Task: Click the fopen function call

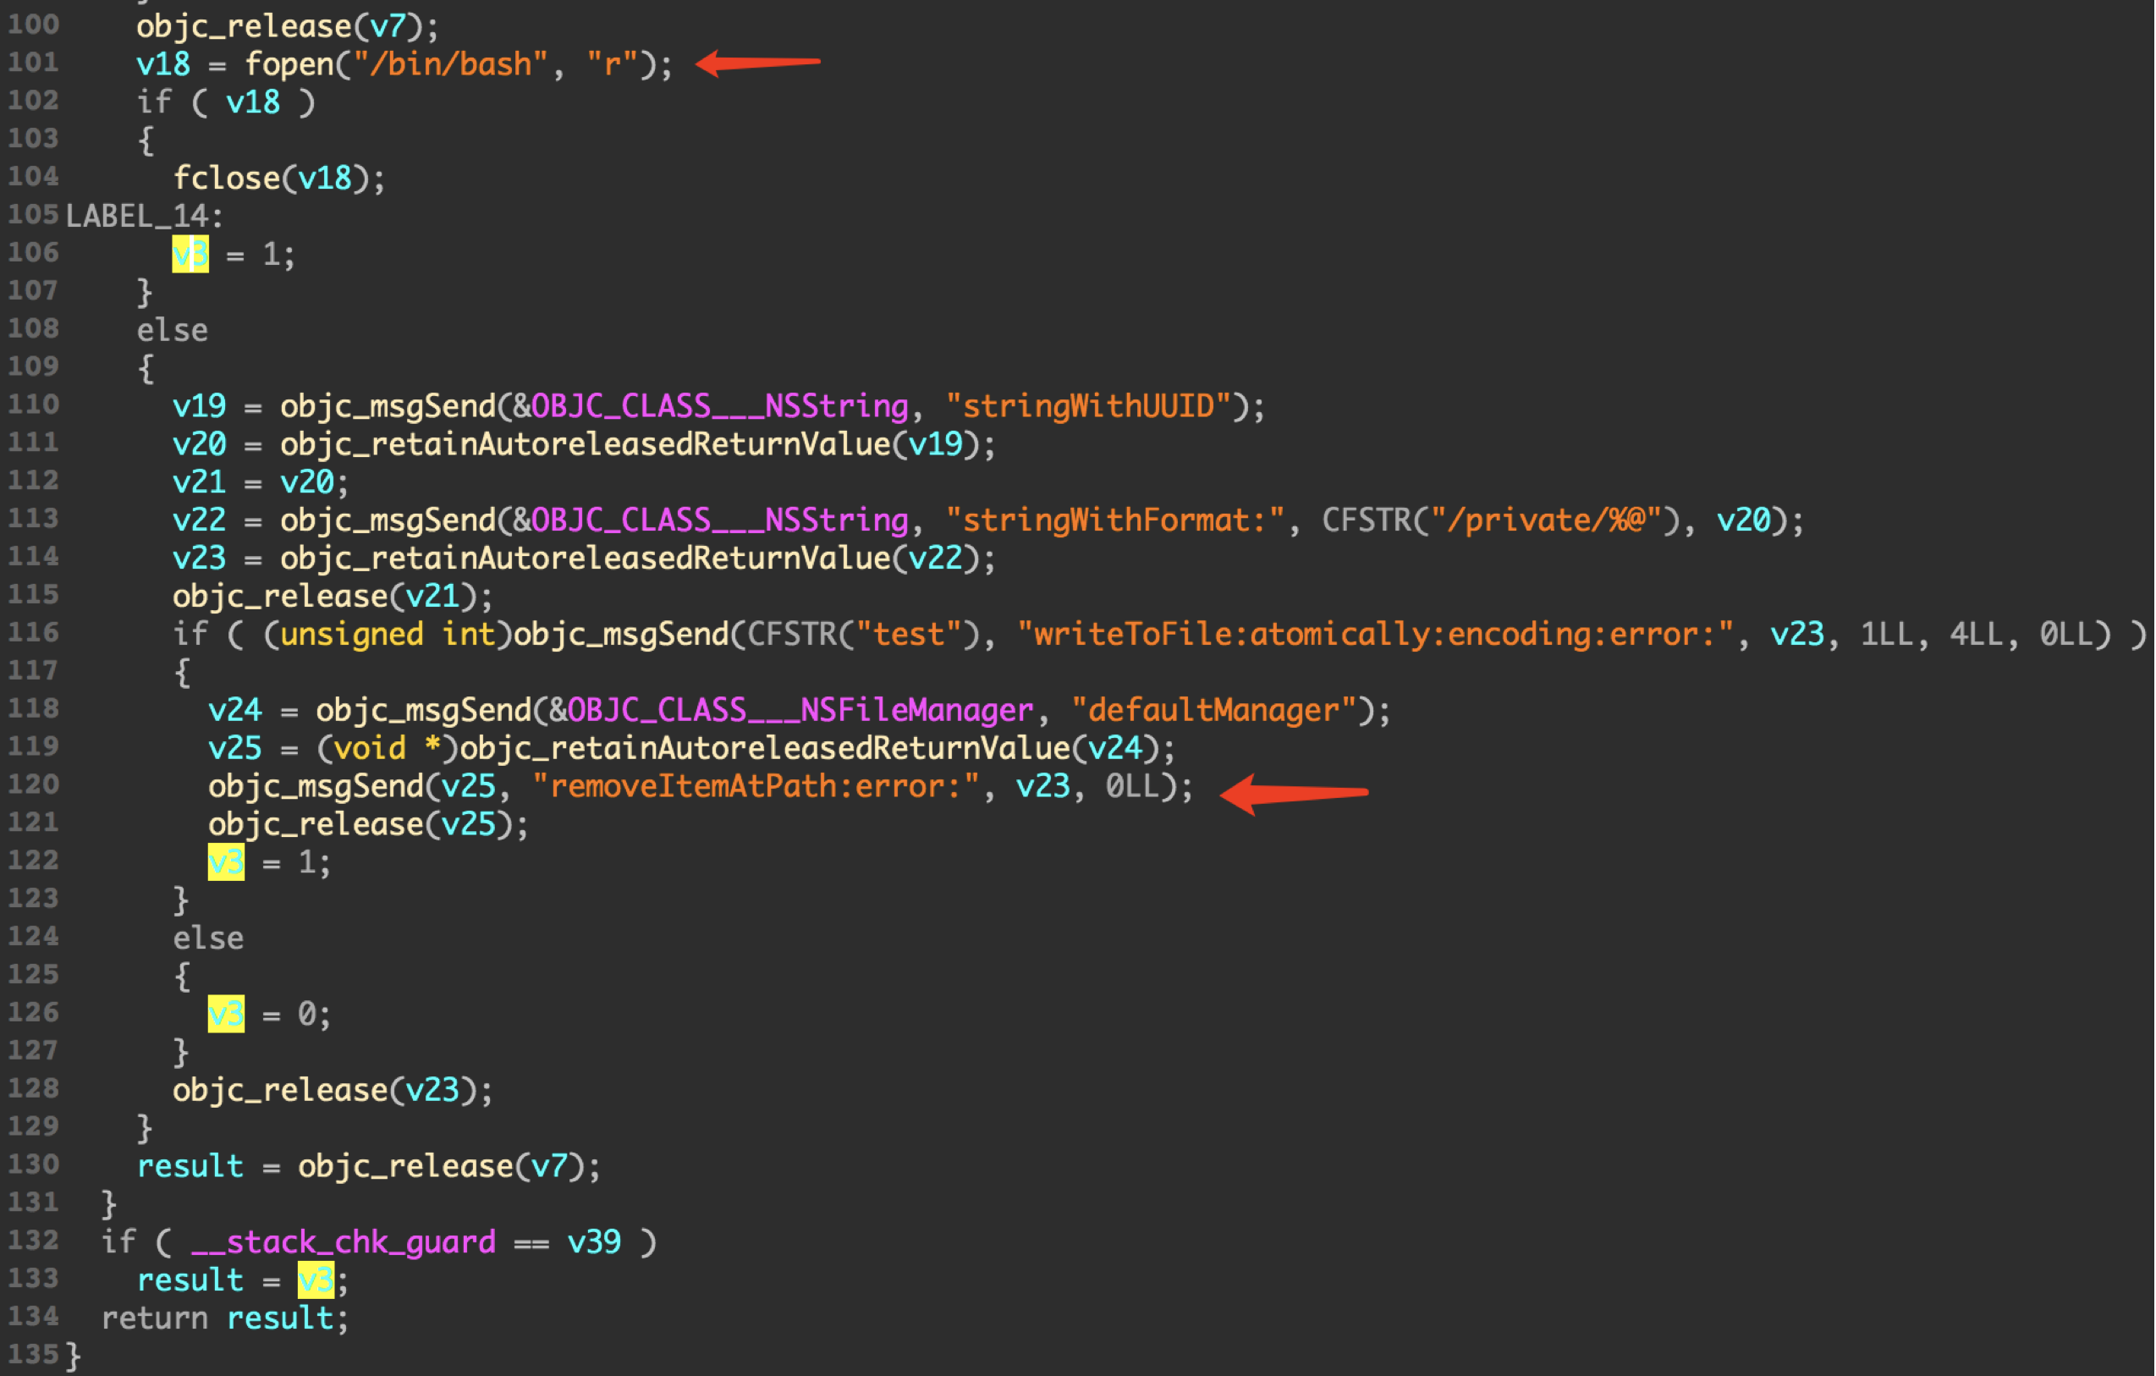Action: pyautogui.click(x=289, y=64)
